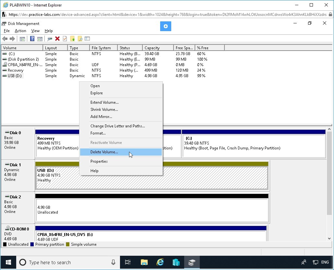Image resolution: width=334 pixels, height=270 pixels.
Task: Select Delete Volume... in context menu
Action: pos(121,152)
